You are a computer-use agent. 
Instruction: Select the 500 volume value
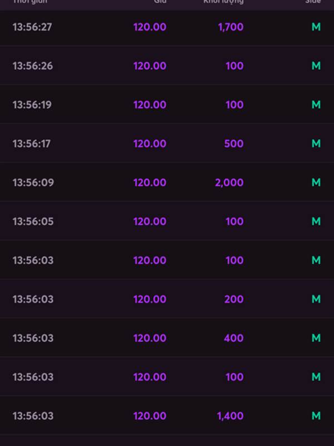point(234,144)
